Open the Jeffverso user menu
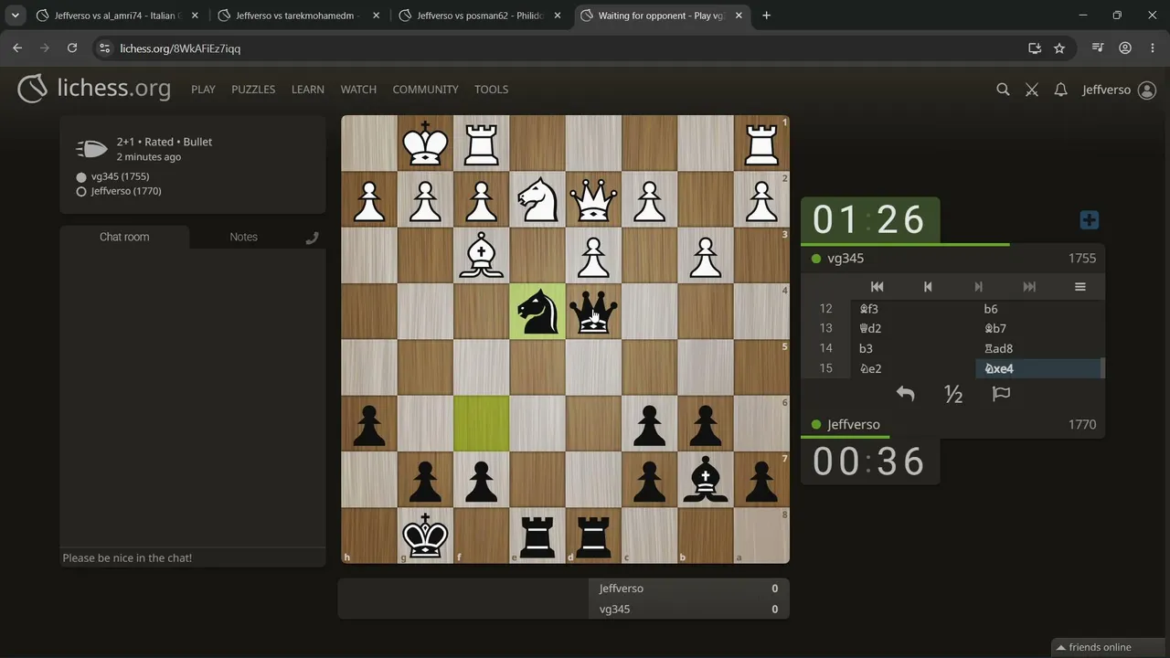 (1119, 90)
